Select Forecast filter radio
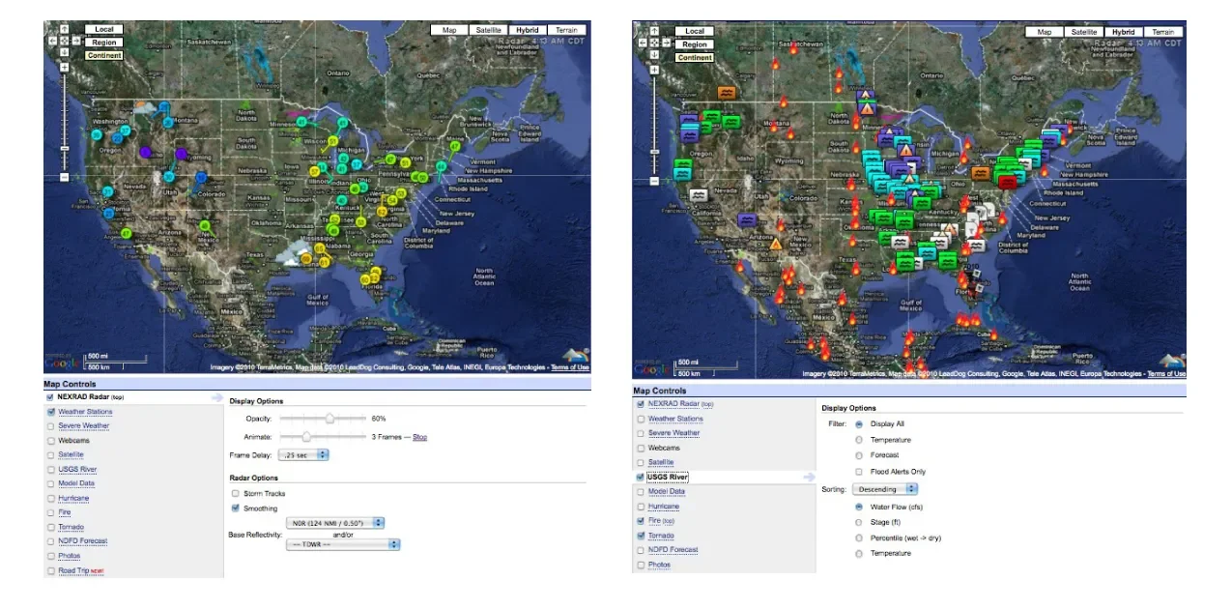This screenshot has width=1232, height=610. tap(858, 455)
